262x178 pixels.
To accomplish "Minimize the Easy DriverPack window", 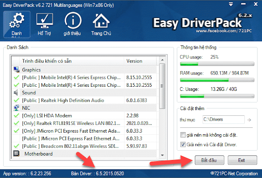I will point(243,4).
